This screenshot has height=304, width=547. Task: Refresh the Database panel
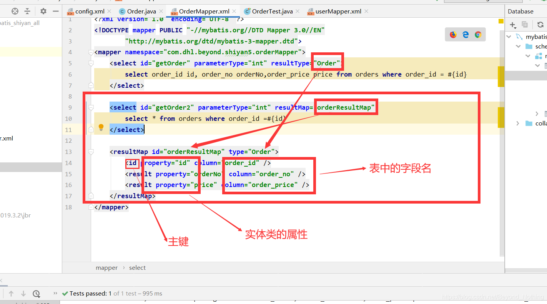[x=540, y=25]
